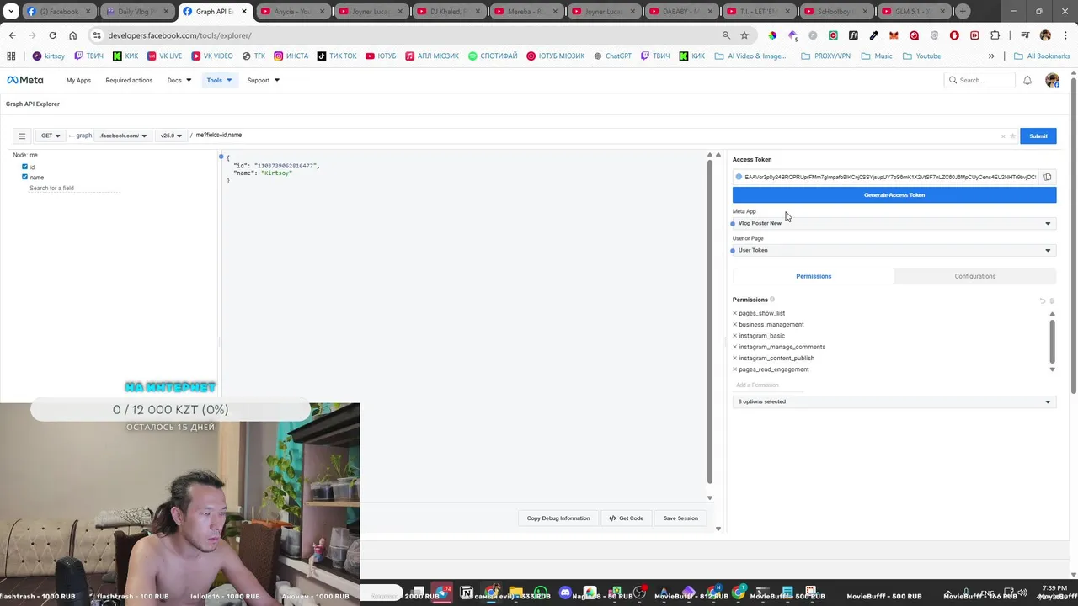Open Required actions
The image size is (1078, 606).
[129, 80]
